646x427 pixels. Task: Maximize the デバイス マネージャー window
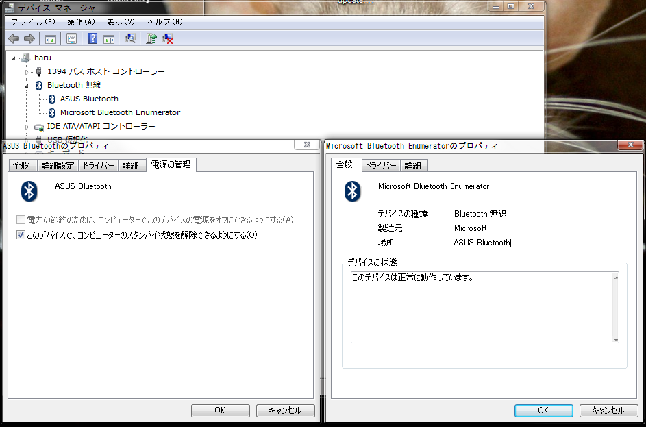coord(511,7)
